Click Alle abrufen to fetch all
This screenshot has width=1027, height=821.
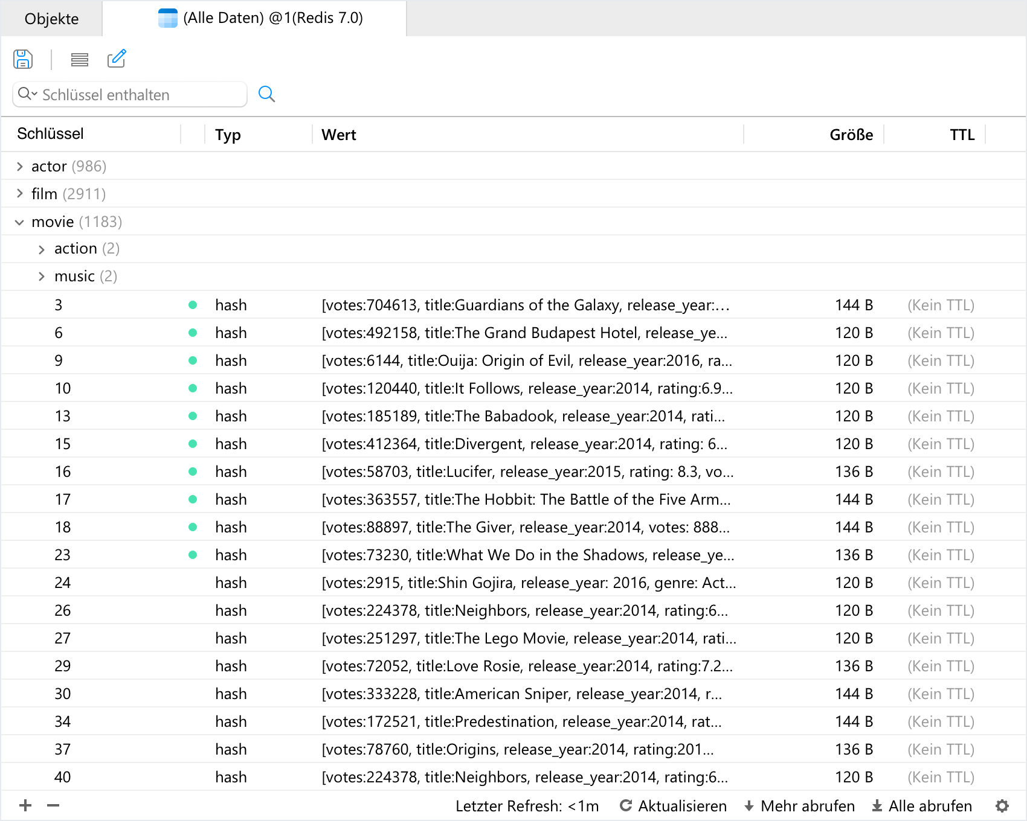pos(922,806)
